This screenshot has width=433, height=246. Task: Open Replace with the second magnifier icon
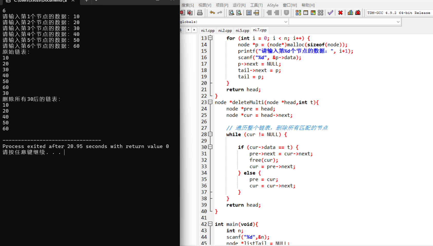[x=239, y=13]
